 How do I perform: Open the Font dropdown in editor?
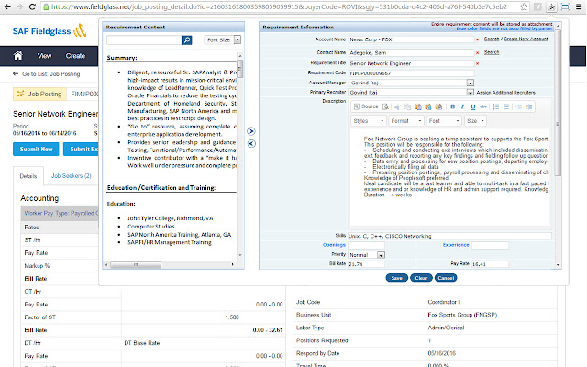[444, 121]
